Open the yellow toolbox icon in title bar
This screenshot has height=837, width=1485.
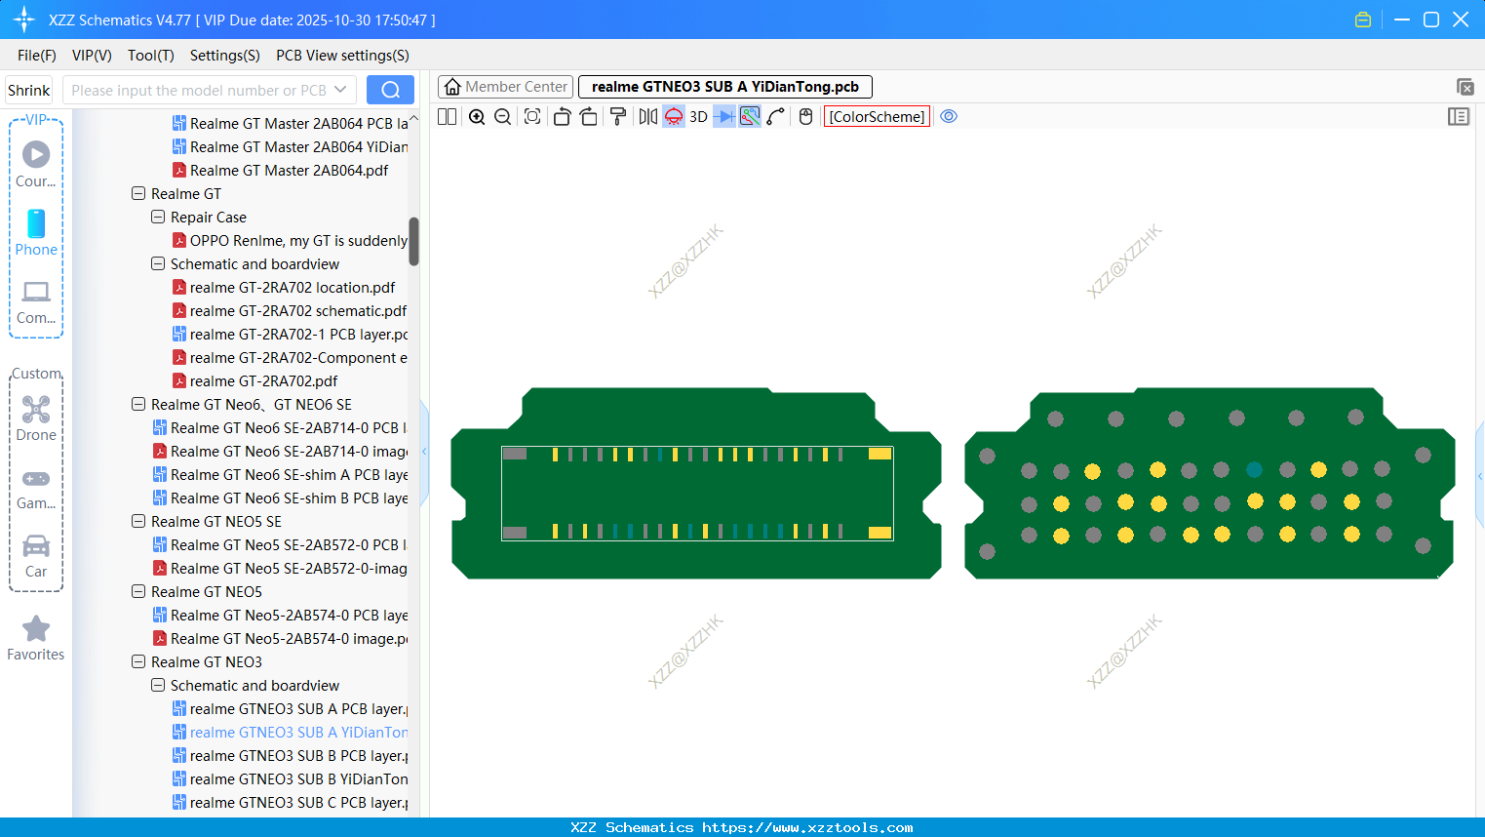point(1363,20)
